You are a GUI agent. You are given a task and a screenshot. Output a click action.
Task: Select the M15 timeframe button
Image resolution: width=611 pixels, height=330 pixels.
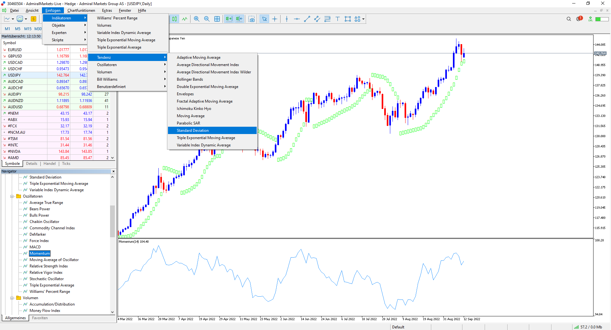point(28,29)
